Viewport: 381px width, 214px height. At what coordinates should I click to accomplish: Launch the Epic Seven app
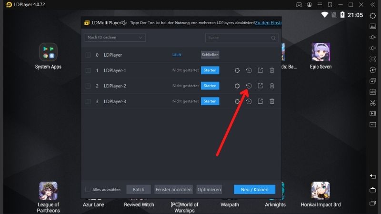pos(321,52)
